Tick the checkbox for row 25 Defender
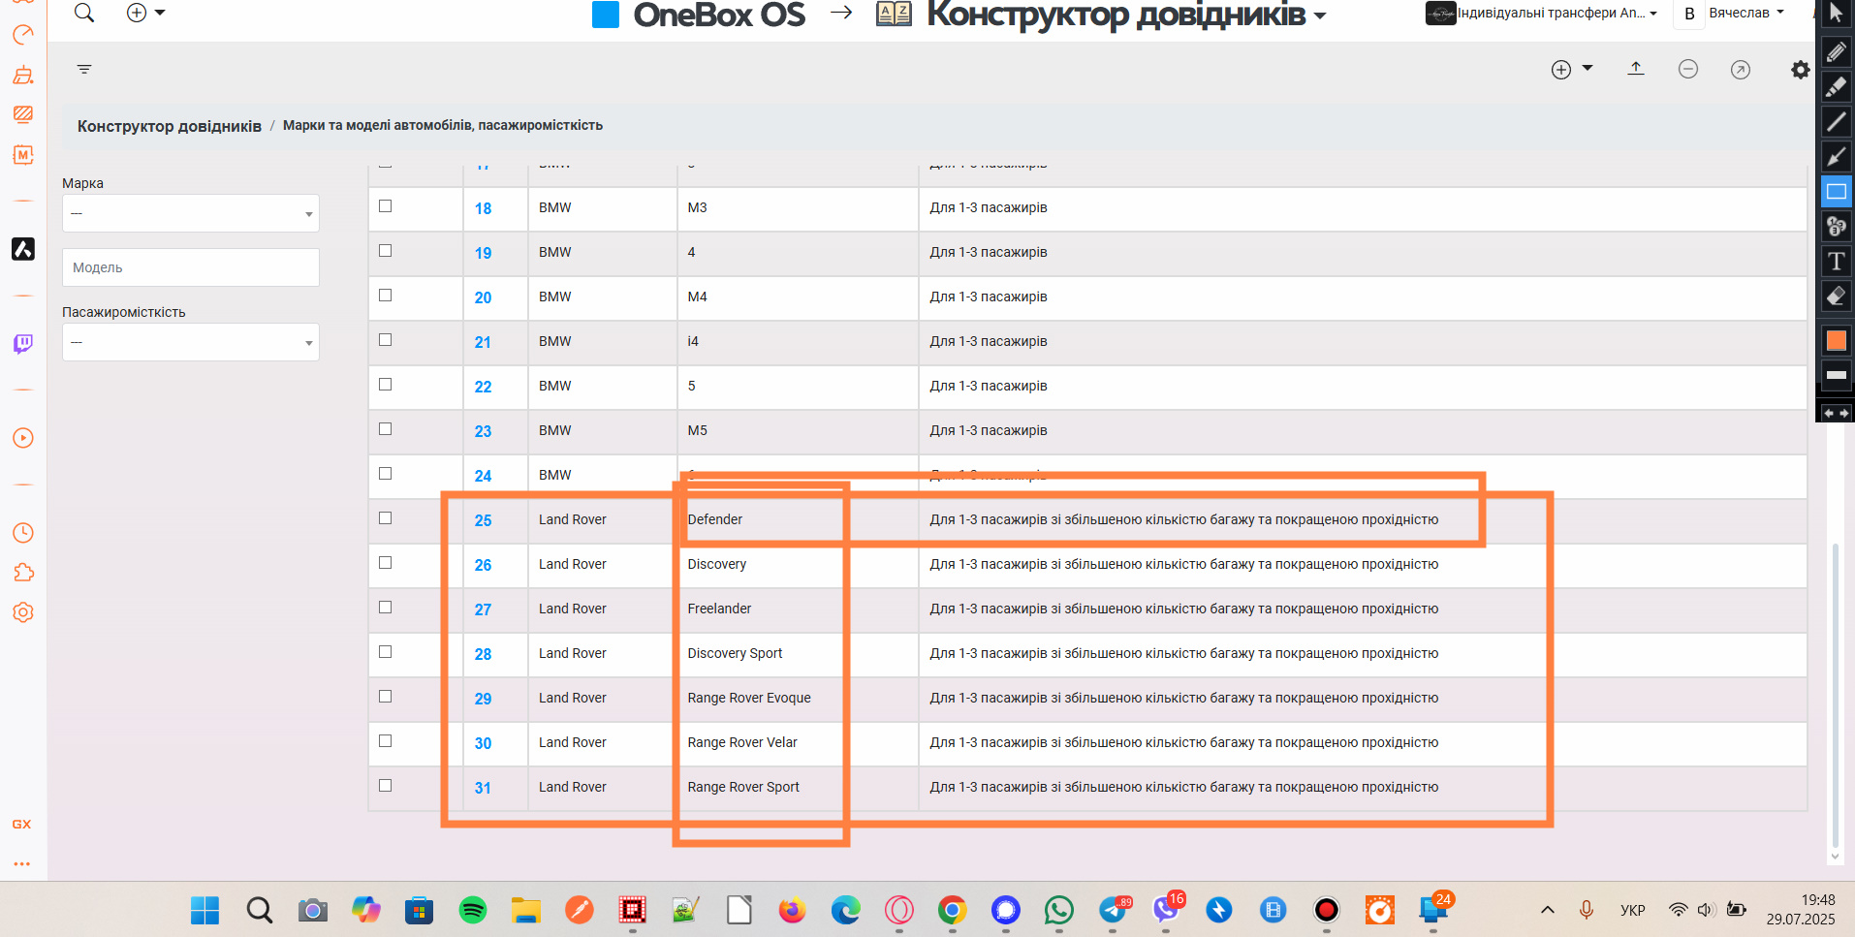 [385, 517]
